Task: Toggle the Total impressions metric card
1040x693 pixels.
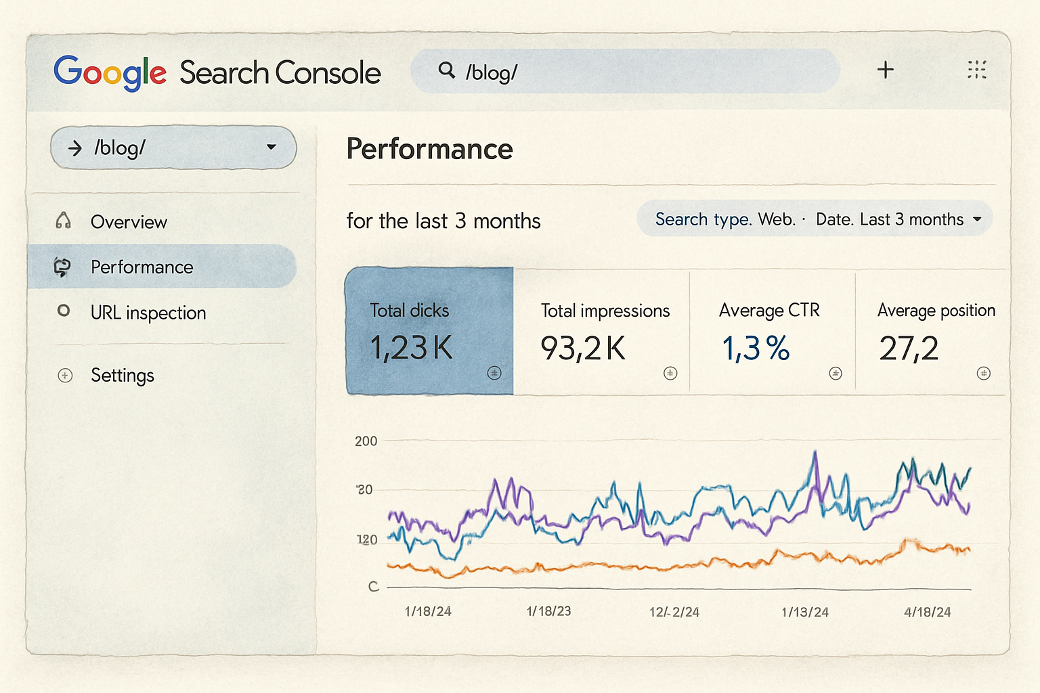Action: [x=601, y=331]
